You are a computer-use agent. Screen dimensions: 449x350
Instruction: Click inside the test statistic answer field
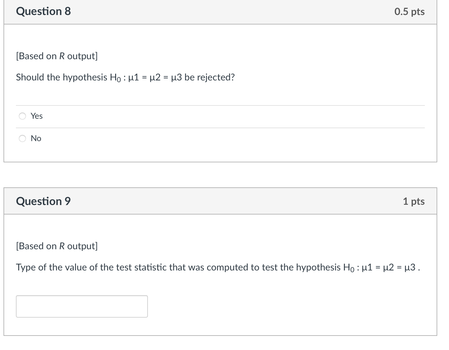click(x=82, y=306)
